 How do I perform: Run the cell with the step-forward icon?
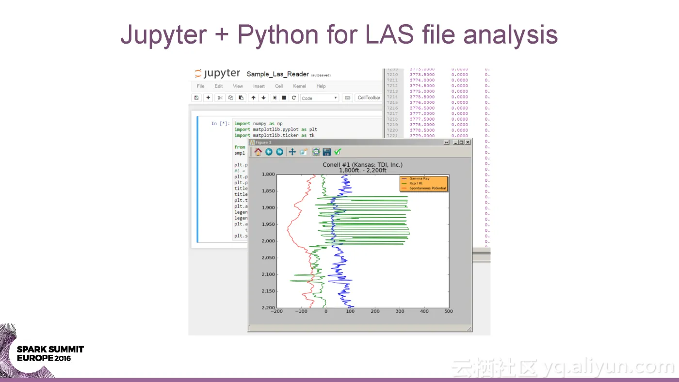click(x=275, y=98)
